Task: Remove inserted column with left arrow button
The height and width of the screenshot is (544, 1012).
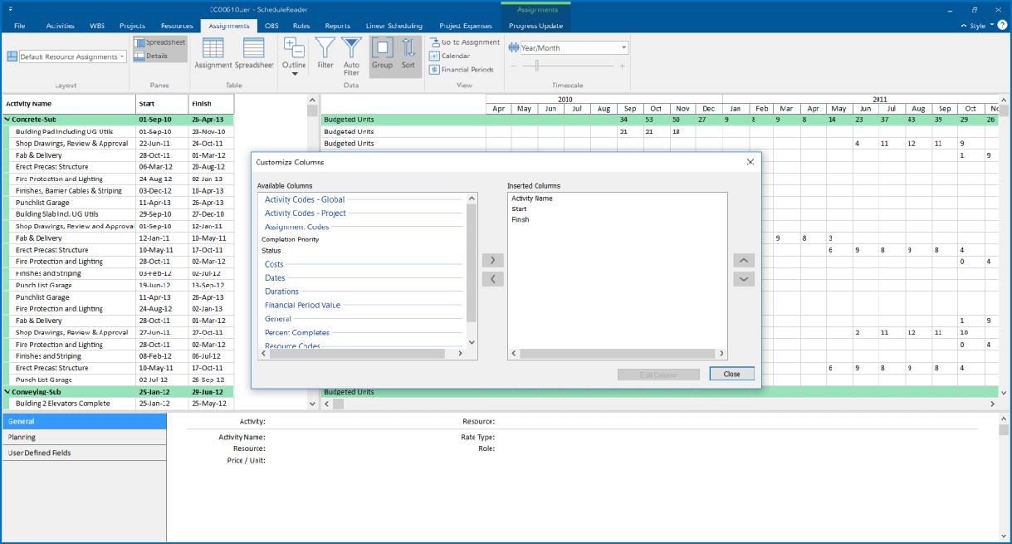Action: (493, 279)
